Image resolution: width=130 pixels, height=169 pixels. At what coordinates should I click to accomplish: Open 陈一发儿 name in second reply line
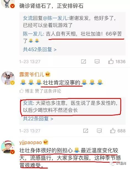pyautogui.click(x=33, y=34)
